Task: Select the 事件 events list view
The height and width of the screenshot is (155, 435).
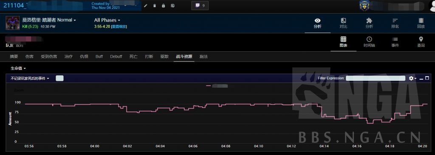Action: (x=395, y=42)
